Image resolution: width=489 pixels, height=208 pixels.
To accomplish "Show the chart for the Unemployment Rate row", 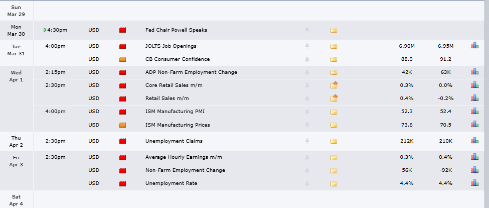I will pos(474,183).
